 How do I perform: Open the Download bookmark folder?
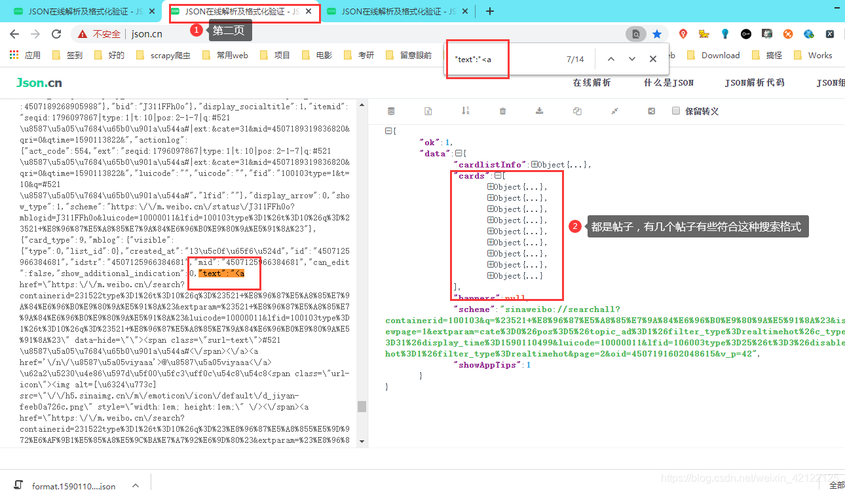click(x=713, y=55)
